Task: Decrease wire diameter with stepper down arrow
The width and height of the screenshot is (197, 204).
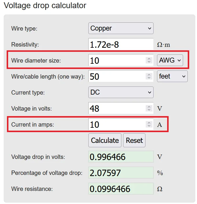Action: [x=149, y=62]
